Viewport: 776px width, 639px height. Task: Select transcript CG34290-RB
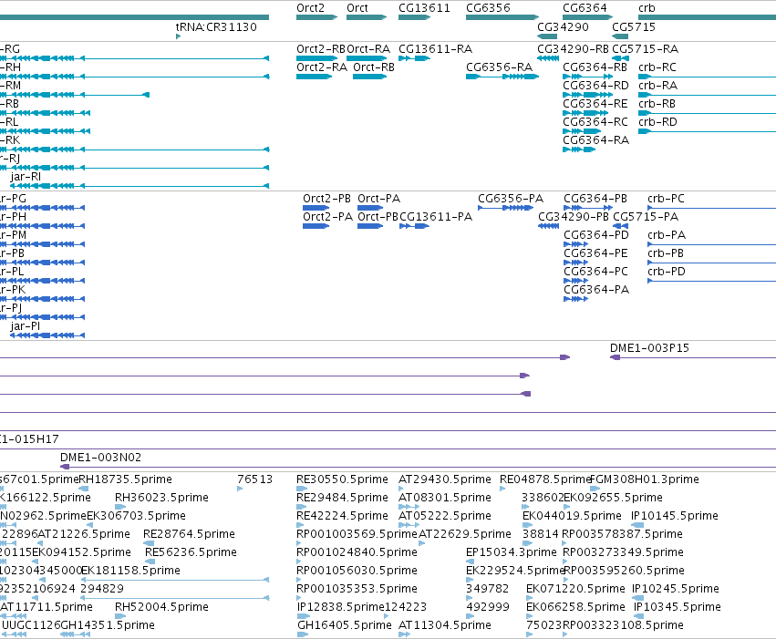click(x=548, y=58)
